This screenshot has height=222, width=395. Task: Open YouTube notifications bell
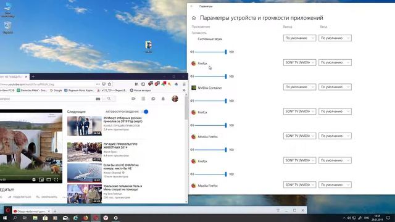pos(163,99)
